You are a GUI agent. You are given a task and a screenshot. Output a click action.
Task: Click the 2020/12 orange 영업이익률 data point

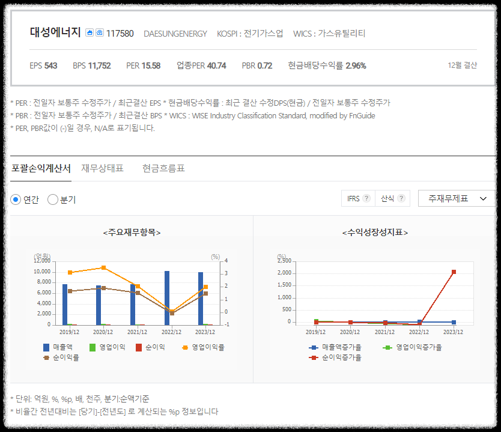pos(103,267)
